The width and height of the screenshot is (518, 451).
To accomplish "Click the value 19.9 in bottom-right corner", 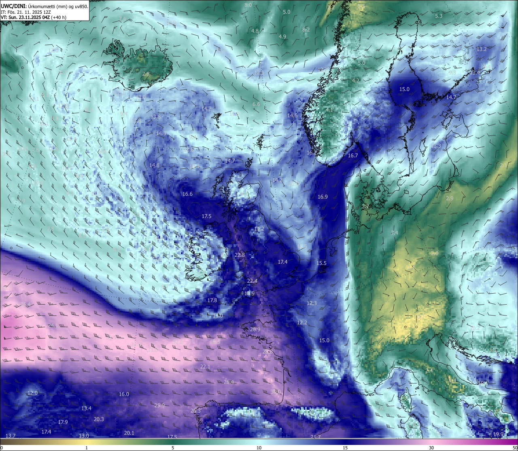I will click(x=498, y=434).
